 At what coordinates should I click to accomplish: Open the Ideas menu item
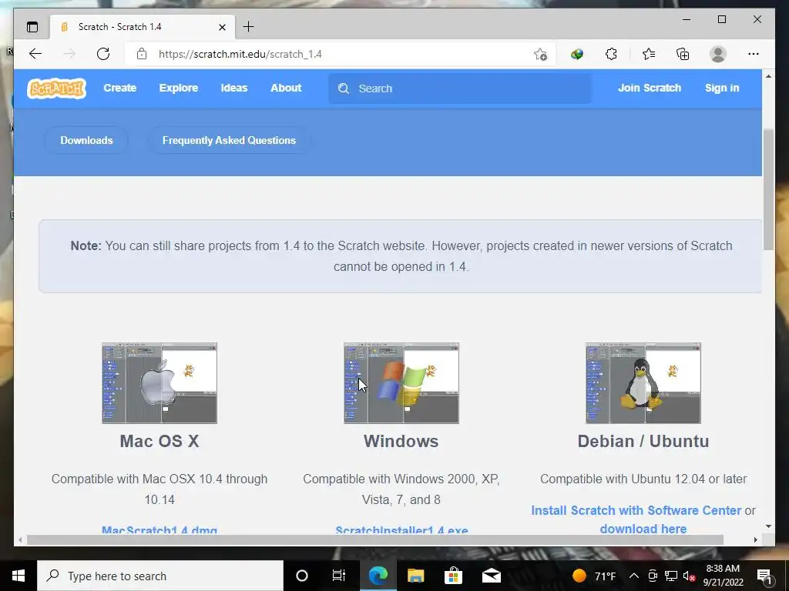point(234,88)
